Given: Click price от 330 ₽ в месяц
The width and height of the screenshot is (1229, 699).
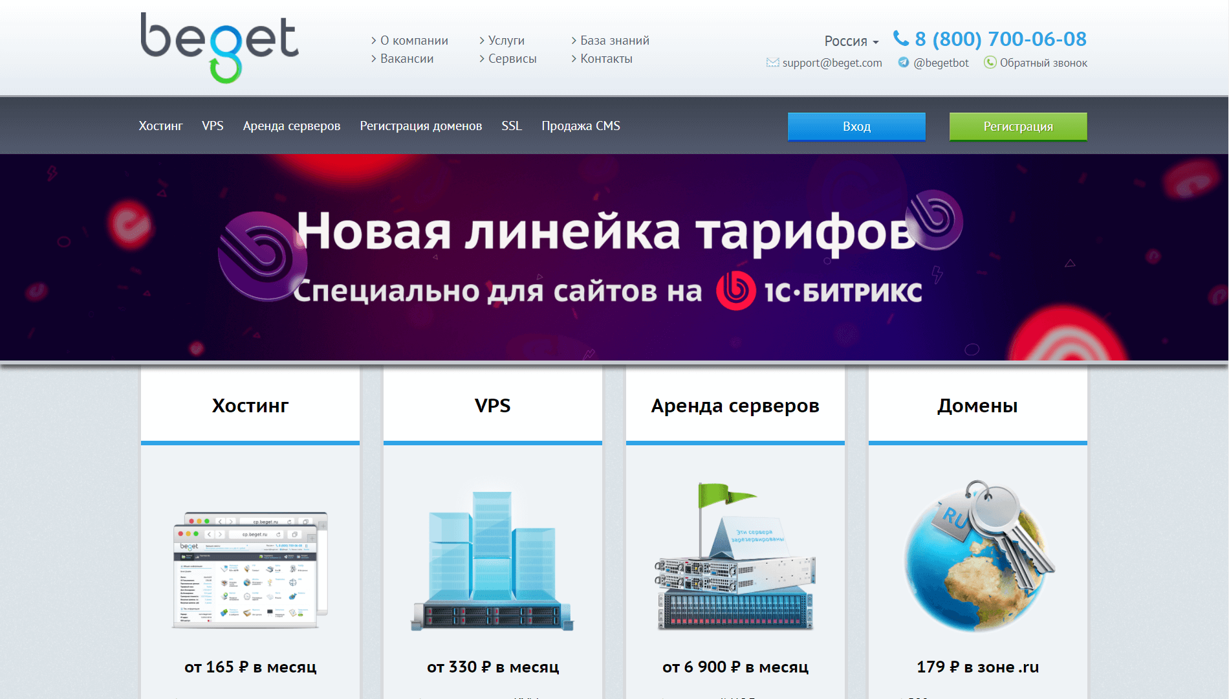Looking at the screenshot, I should coord(493,667).
